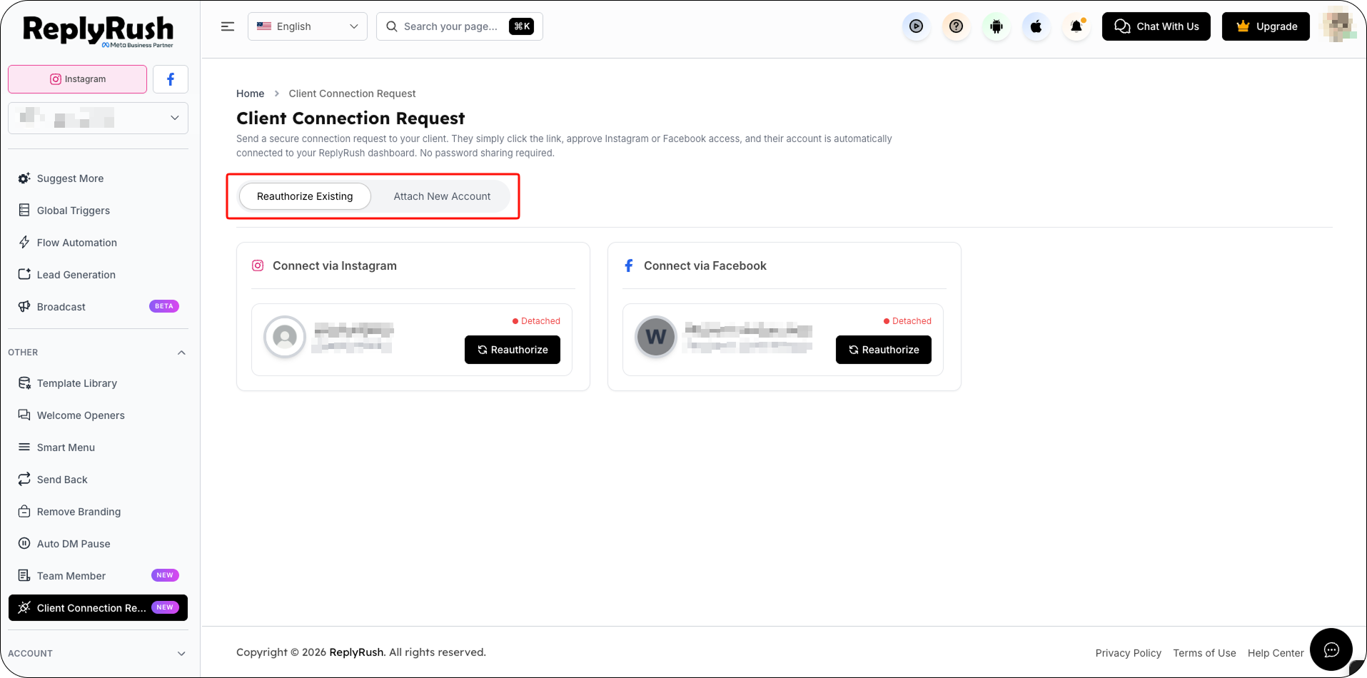This screenshot has height=678, width=1367.
Task: Reauthorize the detached Instagram account
Action: tap(513, 350)
